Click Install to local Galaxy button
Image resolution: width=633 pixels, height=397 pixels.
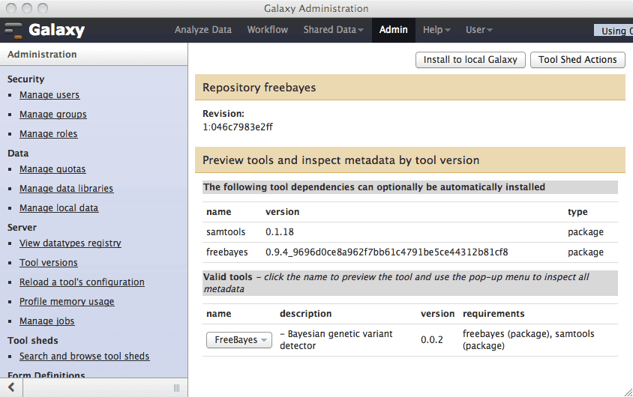[470, 60]
